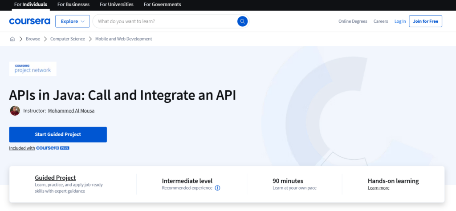The height and width of the screenshot is (211, 456).
Task: Go to the home breadcrumb icon
Action: tap(12, 39)
